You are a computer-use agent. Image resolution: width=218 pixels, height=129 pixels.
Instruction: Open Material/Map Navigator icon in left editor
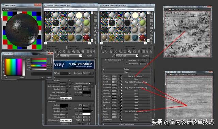(x=95, y=42)
